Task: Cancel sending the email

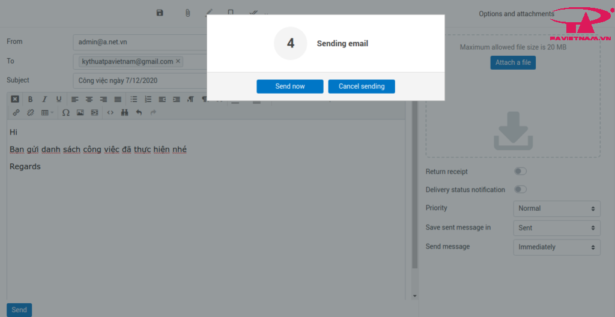Action: point(361,86)
